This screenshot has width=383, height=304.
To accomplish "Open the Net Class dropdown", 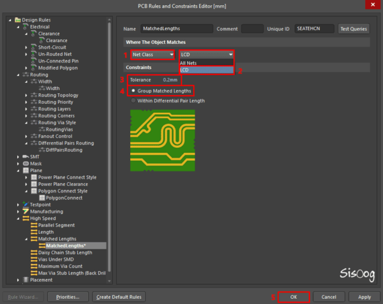I will pos(152,55).
